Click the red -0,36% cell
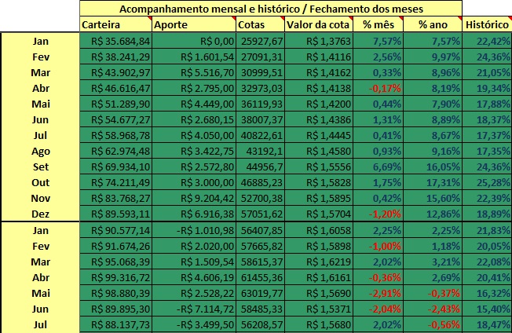Screen dimensions: 512x333 click(x=379, y=277)
